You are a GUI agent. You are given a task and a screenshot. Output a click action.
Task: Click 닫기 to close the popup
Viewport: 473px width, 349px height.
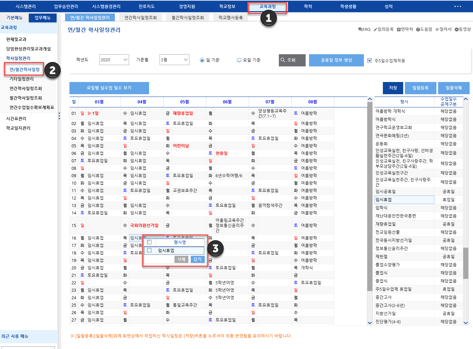pos(198,259)
